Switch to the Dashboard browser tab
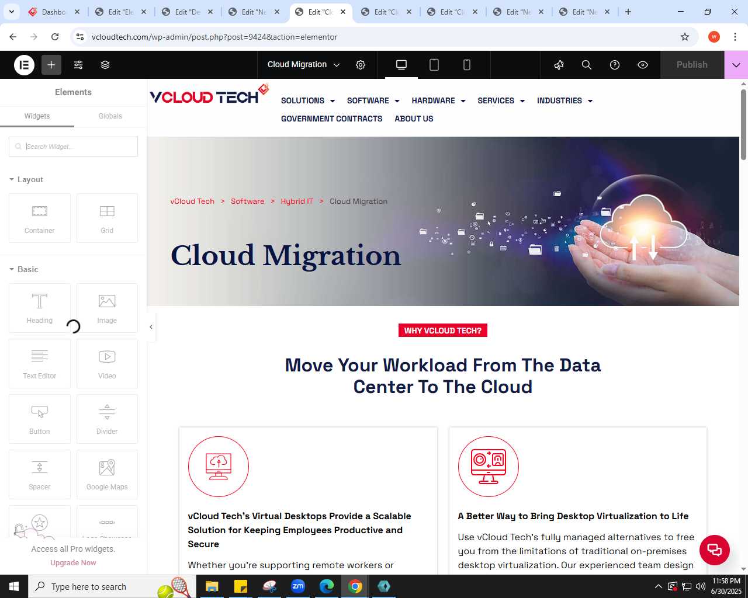 point(54,12)
